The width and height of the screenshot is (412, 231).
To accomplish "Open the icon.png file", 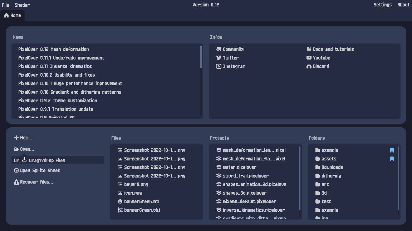I will click(133, 193).
